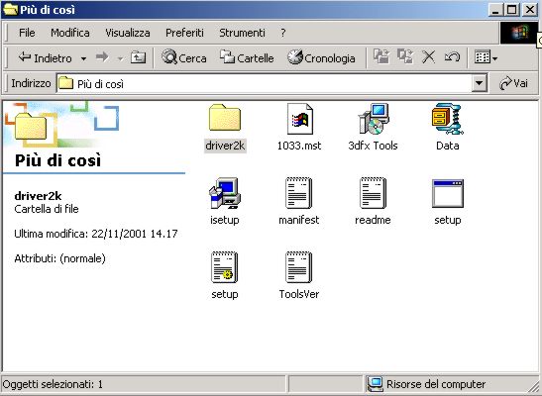542x396 pixels.
Task: Select the Data zip archive icon
Action: click(447, 119)
